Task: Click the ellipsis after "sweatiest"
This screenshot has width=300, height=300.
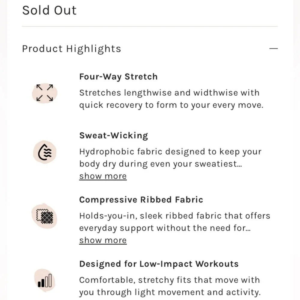Action: [x=238, y=164]
